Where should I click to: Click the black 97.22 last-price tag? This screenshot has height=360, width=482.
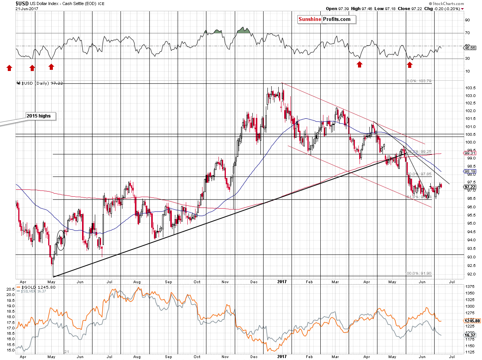[x=470, y=187]
